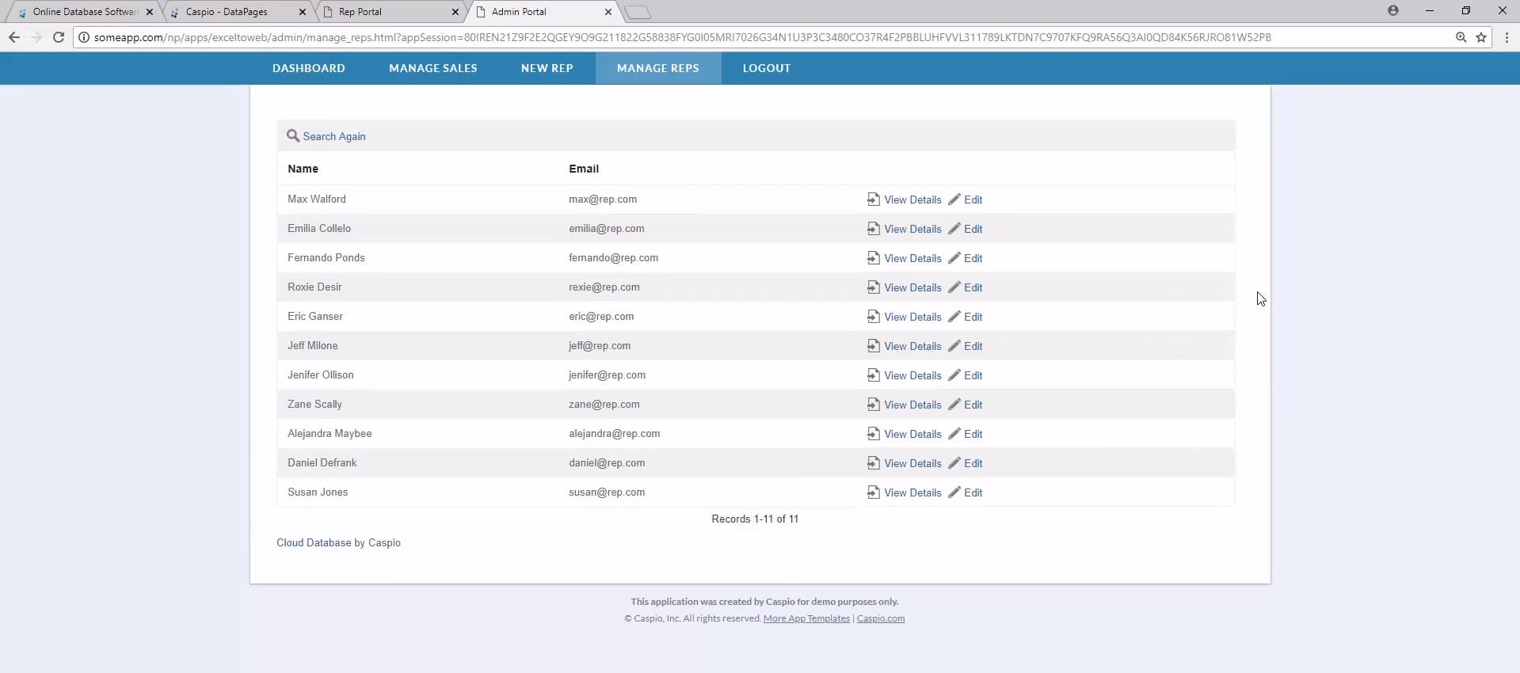Click the magnifier icon beside Search Again
1520x673 pixels.
[x=292, y=136]
